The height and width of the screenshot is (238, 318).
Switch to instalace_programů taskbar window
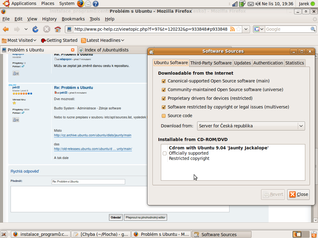(41, 234)
